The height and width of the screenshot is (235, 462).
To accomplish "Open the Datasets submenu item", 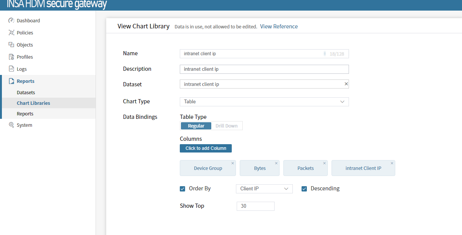I will pos(26,92).
